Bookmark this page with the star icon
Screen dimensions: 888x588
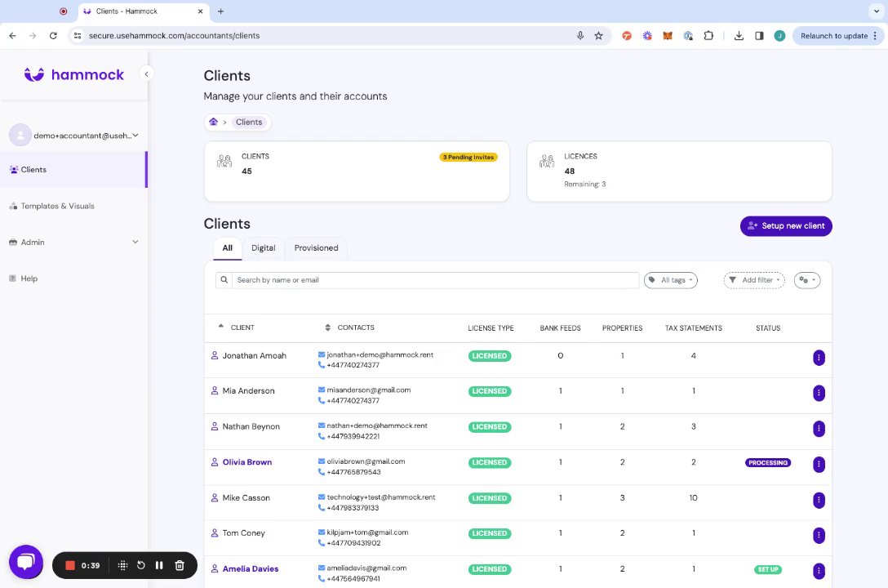598,36
